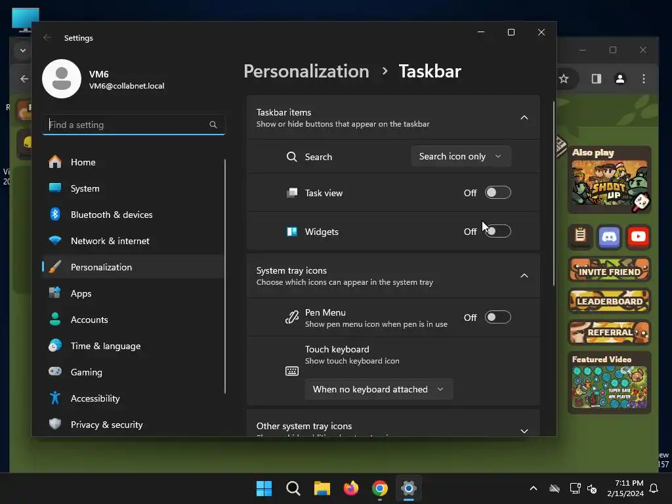Enable the Pen Menu toggle
This screenshot has height=504, width=672.
[497, 318]
